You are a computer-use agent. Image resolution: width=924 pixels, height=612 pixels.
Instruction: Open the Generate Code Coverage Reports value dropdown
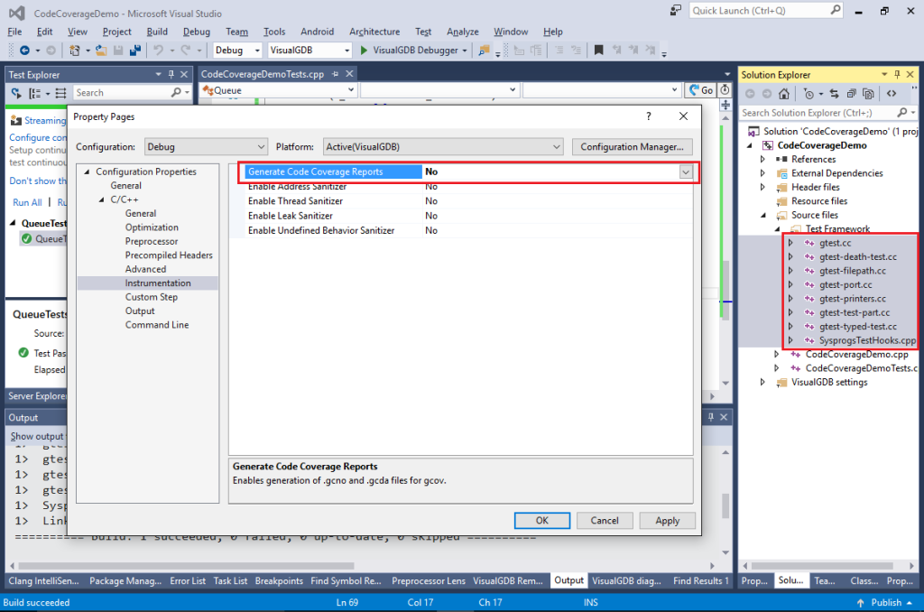[686, 172]
